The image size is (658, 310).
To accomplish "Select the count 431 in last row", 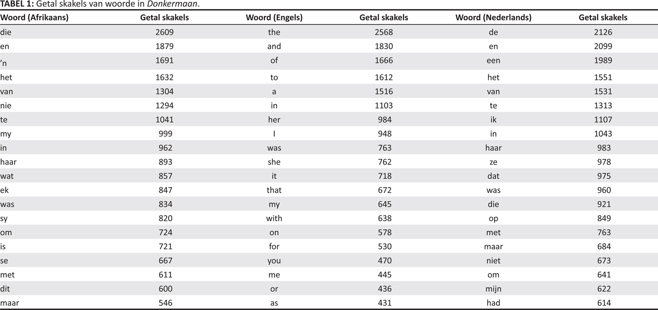I will click(383, 303).
